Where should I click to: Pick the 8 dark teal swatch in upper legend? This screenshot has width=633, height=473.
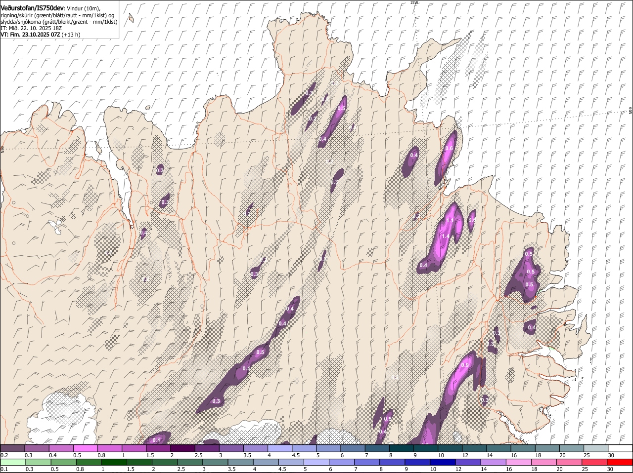401,448
